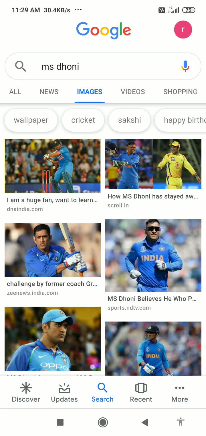Viewport: 206px width, 436px height.
Task: Switch to the NEWS tab
Action: point(49,92)
